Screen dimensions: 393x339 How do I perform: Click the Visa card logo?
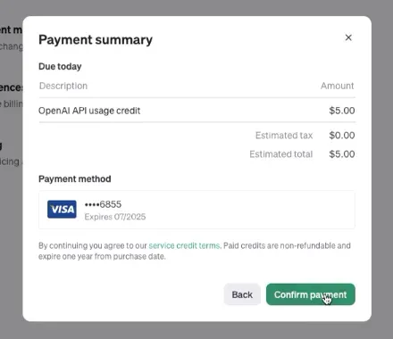[62, 210]
